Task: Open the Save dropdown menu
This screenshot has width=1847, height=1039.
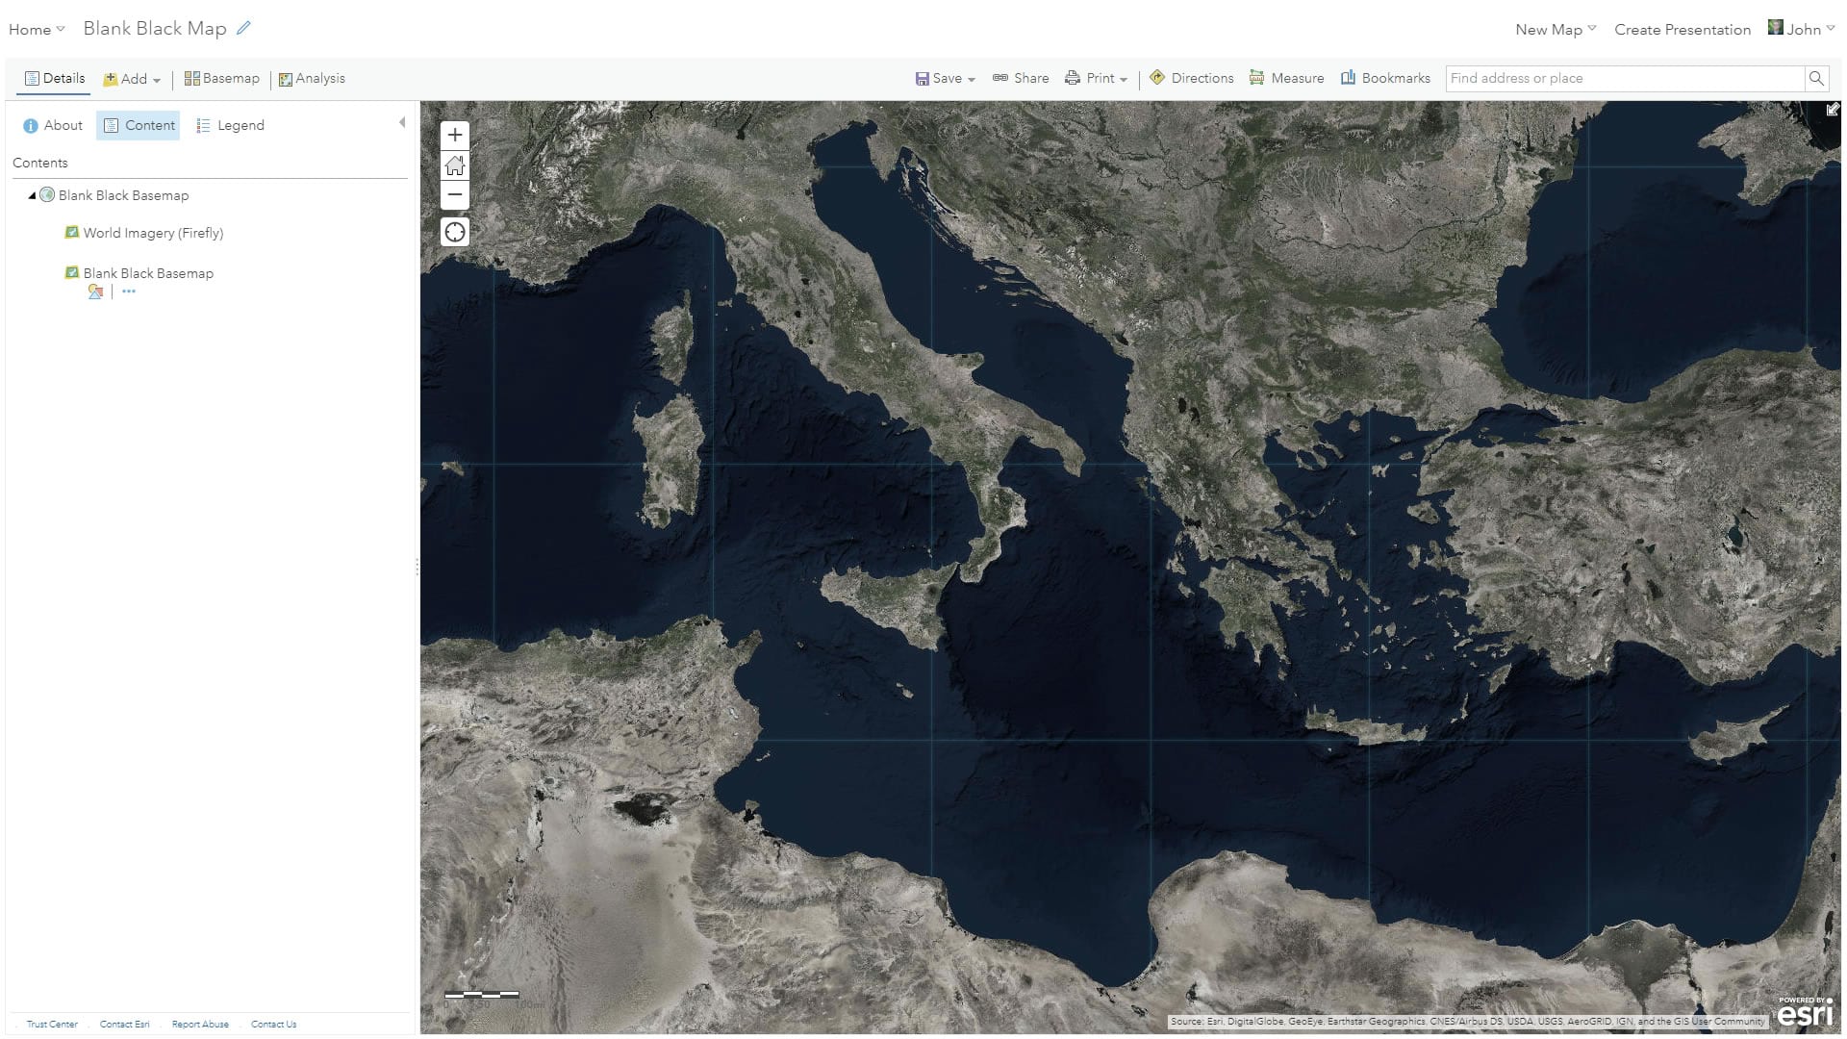Action: point(946,79)
